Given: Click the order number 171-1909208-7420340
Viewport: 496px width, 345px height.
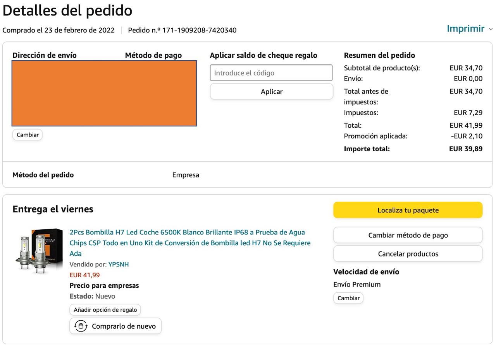Looking at the screenshot, I should click(199, 30).
